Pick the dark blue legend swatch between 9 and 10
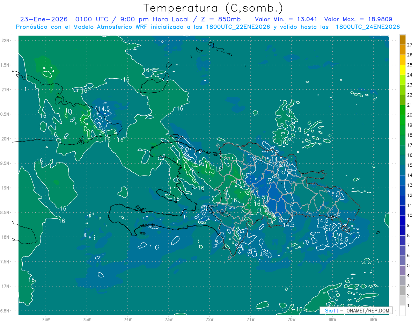Viewport: 419px width, 324px height. 403,220
